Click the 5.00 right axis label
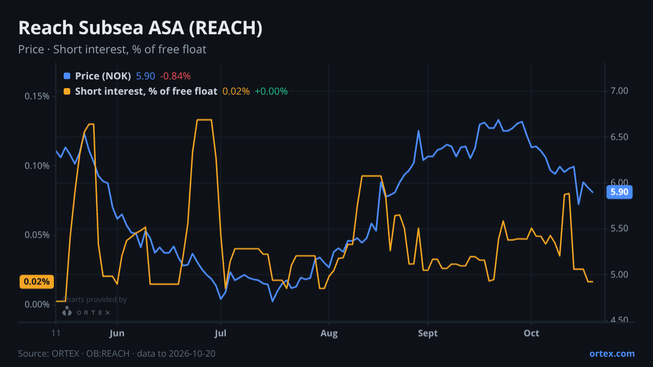This screenshot has width=653, height=367. pyautogui.click(x=620, y=275)
